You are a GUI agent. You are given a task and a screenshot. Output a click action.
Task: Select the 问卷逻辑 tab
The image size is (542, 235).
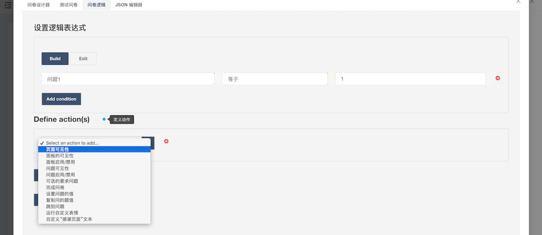click(97, 5)
